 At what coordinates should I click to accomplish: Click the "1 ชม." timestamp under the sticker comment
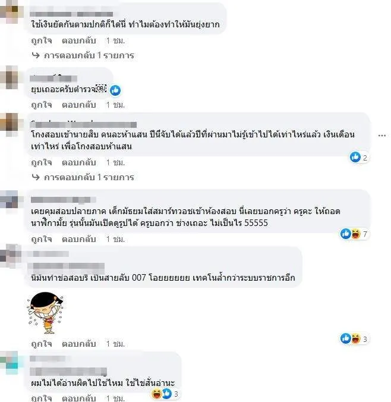point(115,344)
